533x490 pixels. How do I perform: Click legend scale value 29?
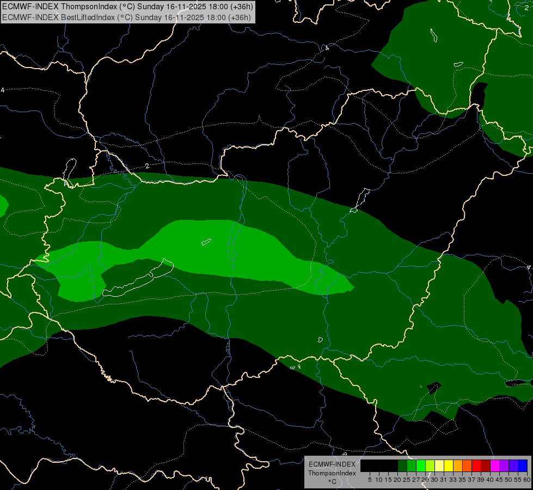click(x=425, y=480)
